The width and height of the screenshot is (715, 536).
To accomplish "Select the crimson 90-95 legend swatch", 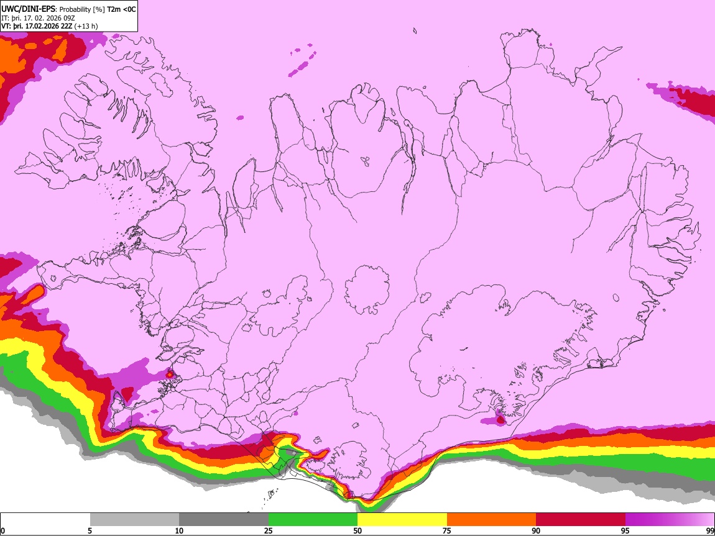I will 581,519.
